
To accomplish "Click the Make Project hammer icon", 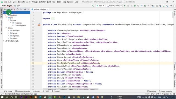I will tap(93, 6).
